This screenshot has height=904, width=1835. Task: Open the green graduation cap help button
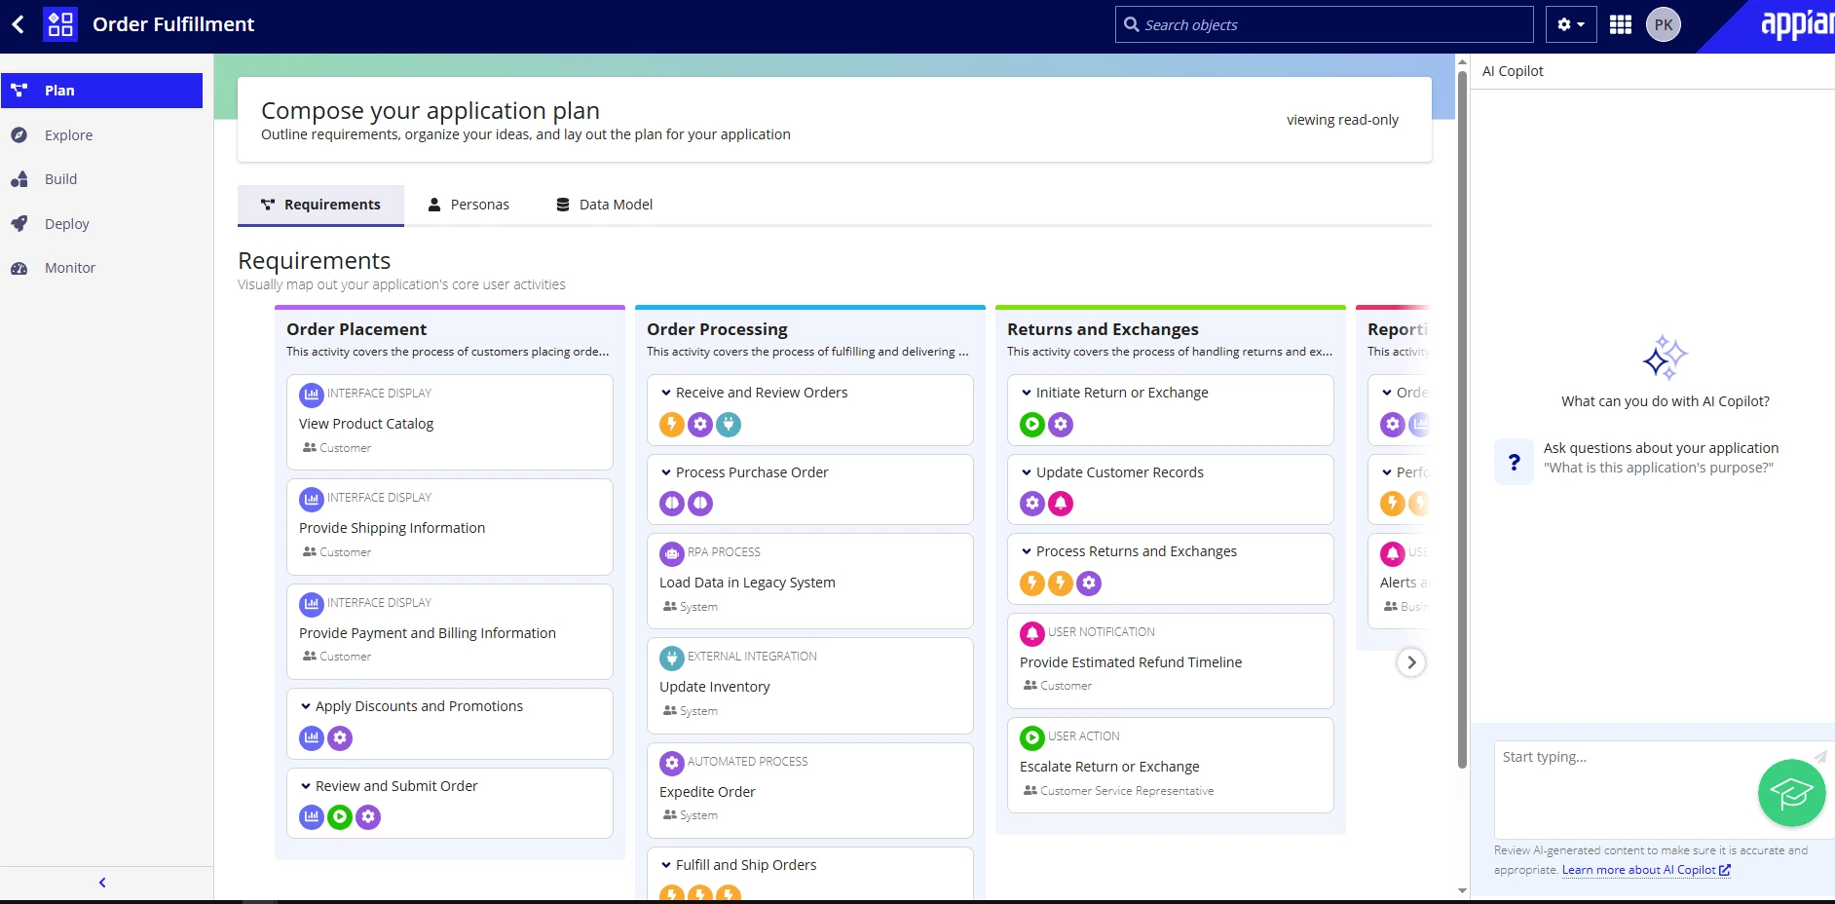point(1791,793)
